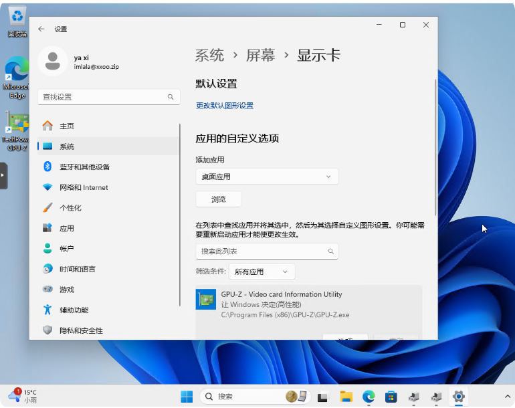Image resolution: width=515 pixels, height=408 pixels.
Task: Open Microsoft Edge desktop shortcut
Action: click(17, 78)
